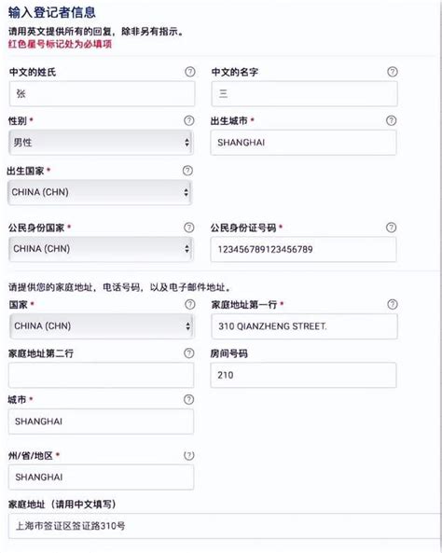Show help tooltip for 性别 field
This screenshot has width=442, height=553.
tap(189, 120)
